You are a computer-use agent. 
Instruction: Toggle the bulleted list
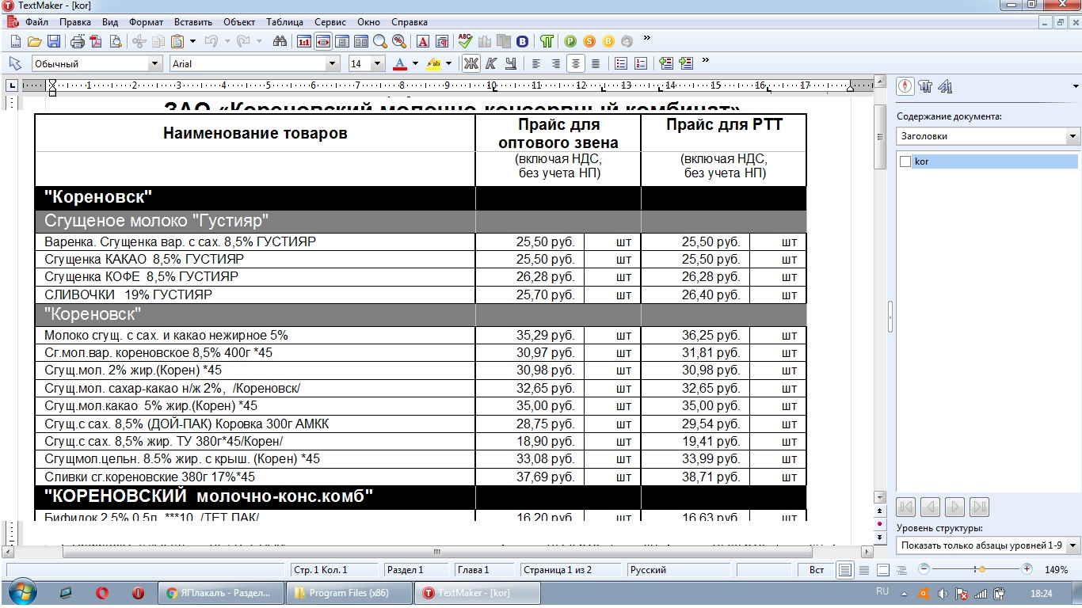pyautogui.click(x=621, y=63)
